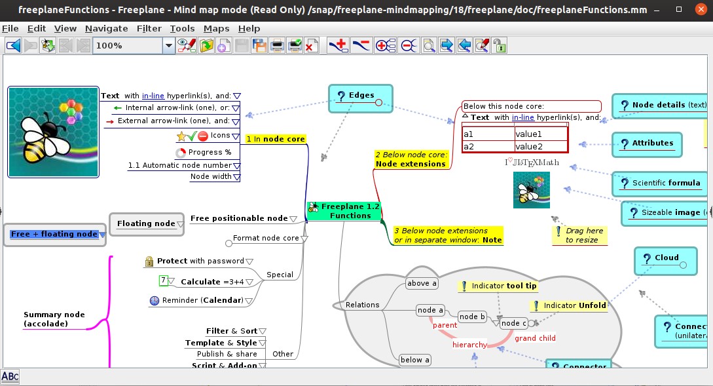Open the File menu
Screen dimensions: 713x386
point(10,28)
